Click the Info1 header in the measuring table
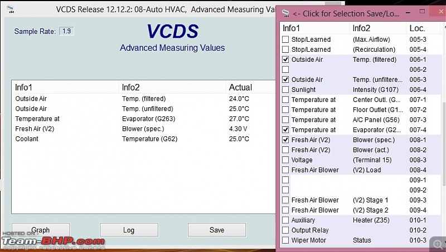 click(x=65, y=87)
